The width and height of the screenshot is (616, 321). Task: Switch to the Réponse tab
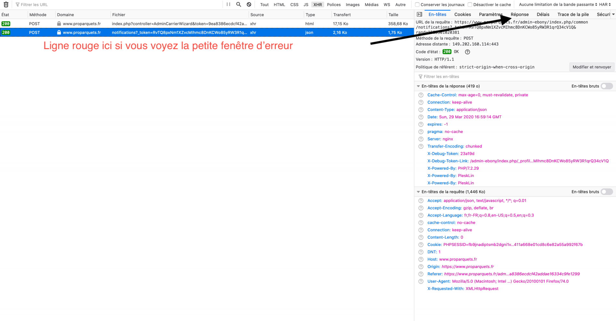point(519,14)
